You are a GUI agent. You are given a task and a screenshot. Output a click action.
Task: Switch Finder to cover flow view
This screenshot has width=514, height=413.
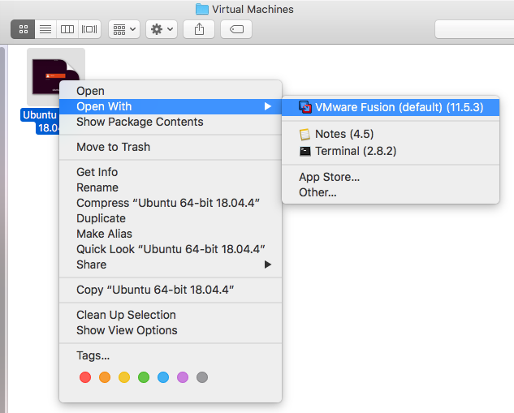pos(89,29)
